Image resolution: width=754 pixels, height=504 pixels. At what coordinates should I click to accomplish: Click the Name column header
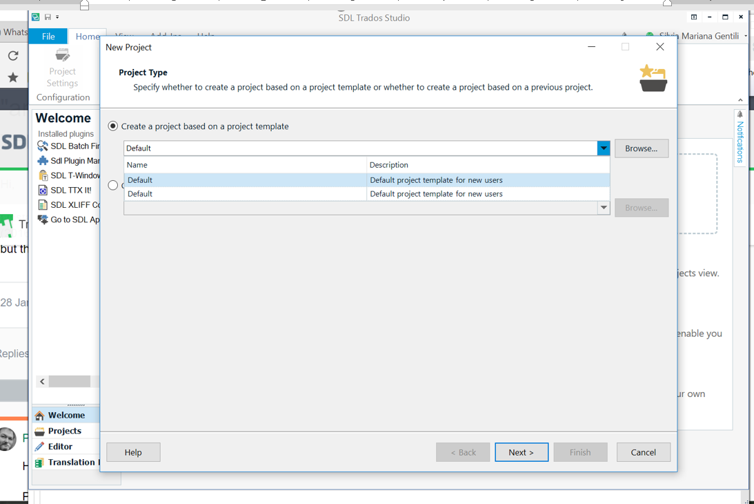[x=246, y=164]
